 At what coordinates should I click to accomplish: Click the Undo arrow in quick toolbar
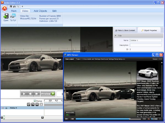[x=14, y=7]
